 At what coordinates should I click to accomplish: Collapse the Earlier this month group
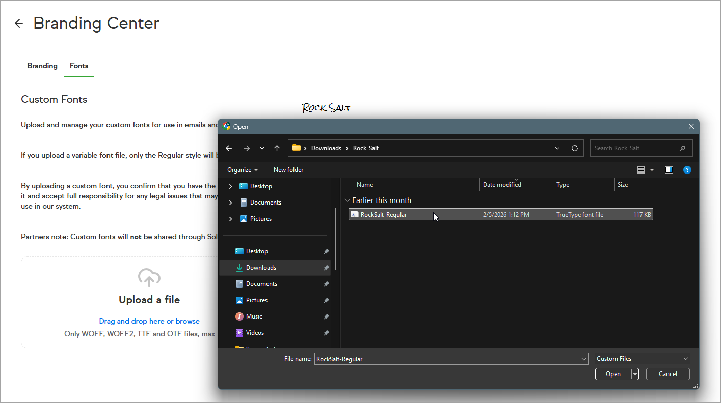point(348,200)
